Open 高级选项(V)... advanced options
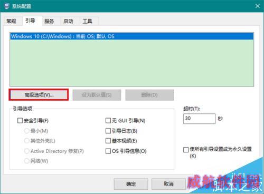The width and height of the screenshot is (264, 194). [39, 95]
